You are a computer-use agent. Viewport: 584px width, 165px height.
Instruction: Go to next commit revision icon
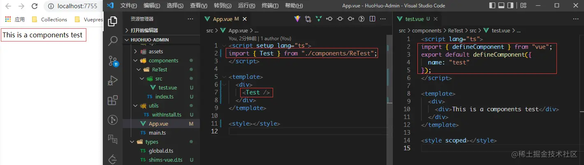click(351, 19)
